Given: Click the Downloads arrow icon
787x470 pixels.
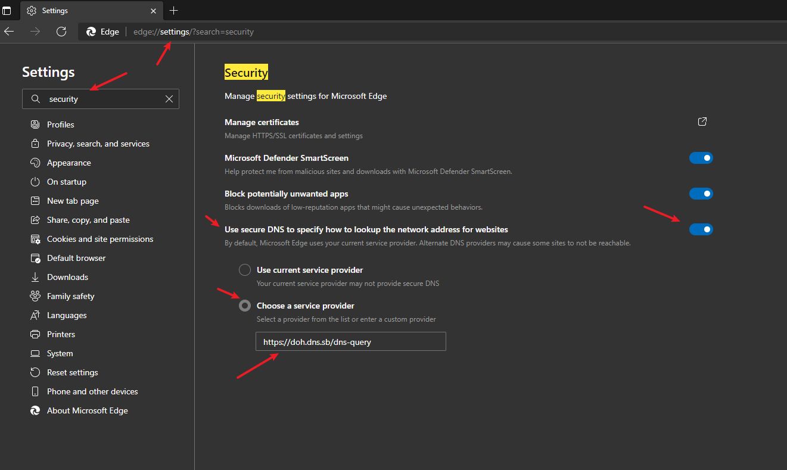Looking at the screenshot, I should point(35,277).
